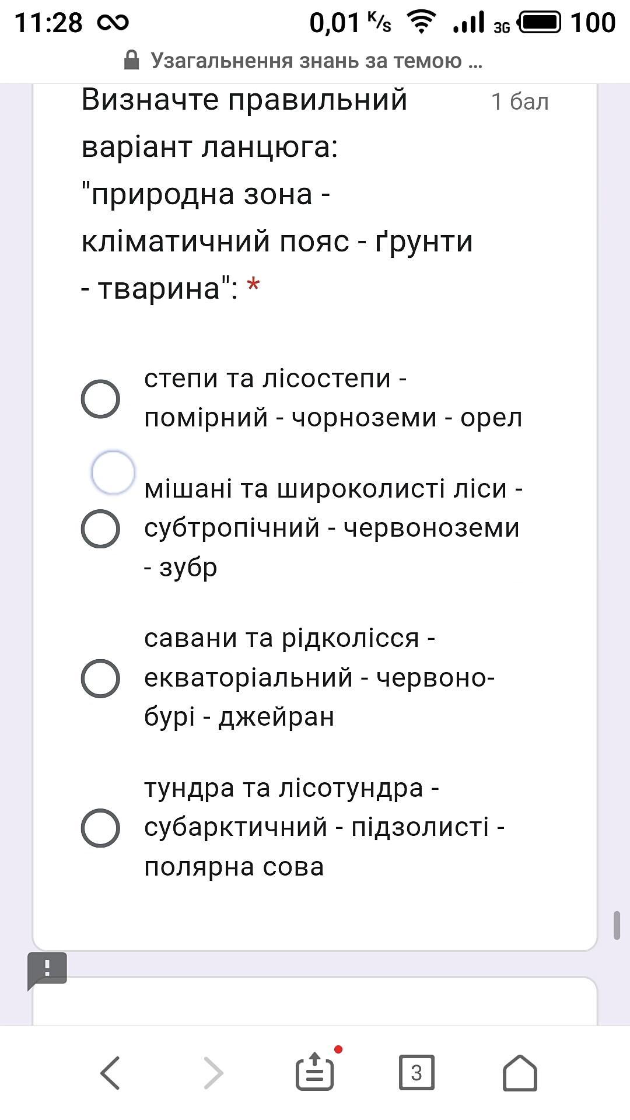Viewport: 630px width, 1120px height.
Task: Tap the browser back arrow
Action: (x=110, y=1072)
